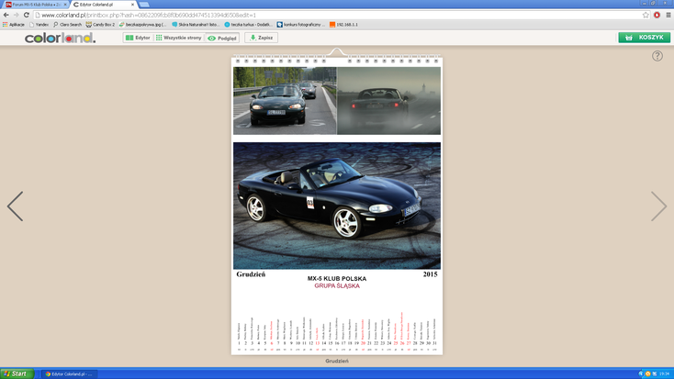Open the Chrome hamburger menu

point(668,15)
